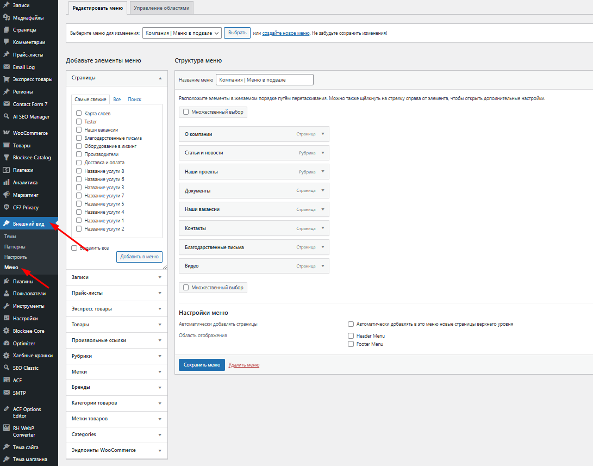The image size is (593, 466).
Task: Click the WooCommerce icon in sidebar
Action: tap(7, 133)
